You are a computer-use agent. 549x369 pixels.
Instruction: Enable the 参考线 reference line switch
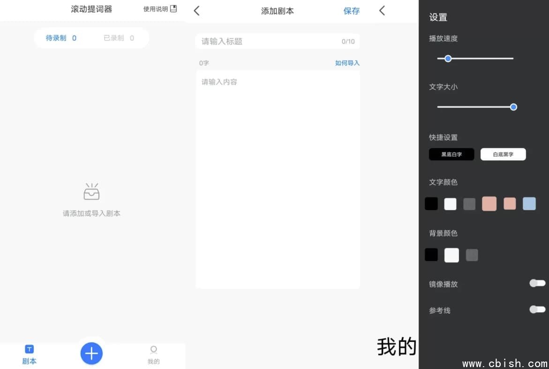pos(536,309)
